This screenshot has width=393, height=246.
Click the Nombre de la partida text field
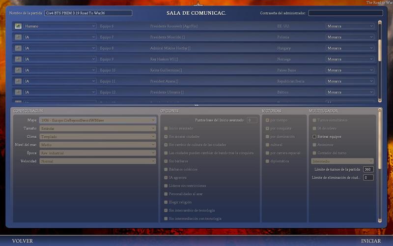click(88, 13)
